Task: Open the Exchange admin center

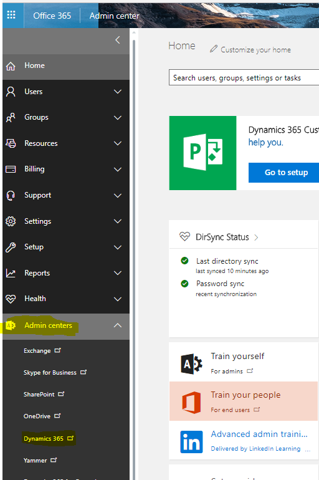Action: (37, 351)
